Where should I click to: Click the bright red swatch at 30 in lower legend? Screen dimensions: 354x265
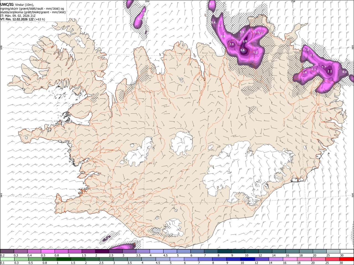point(347,259)
